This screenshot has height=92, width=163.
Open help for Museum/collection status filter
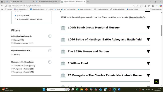point(50,62)
